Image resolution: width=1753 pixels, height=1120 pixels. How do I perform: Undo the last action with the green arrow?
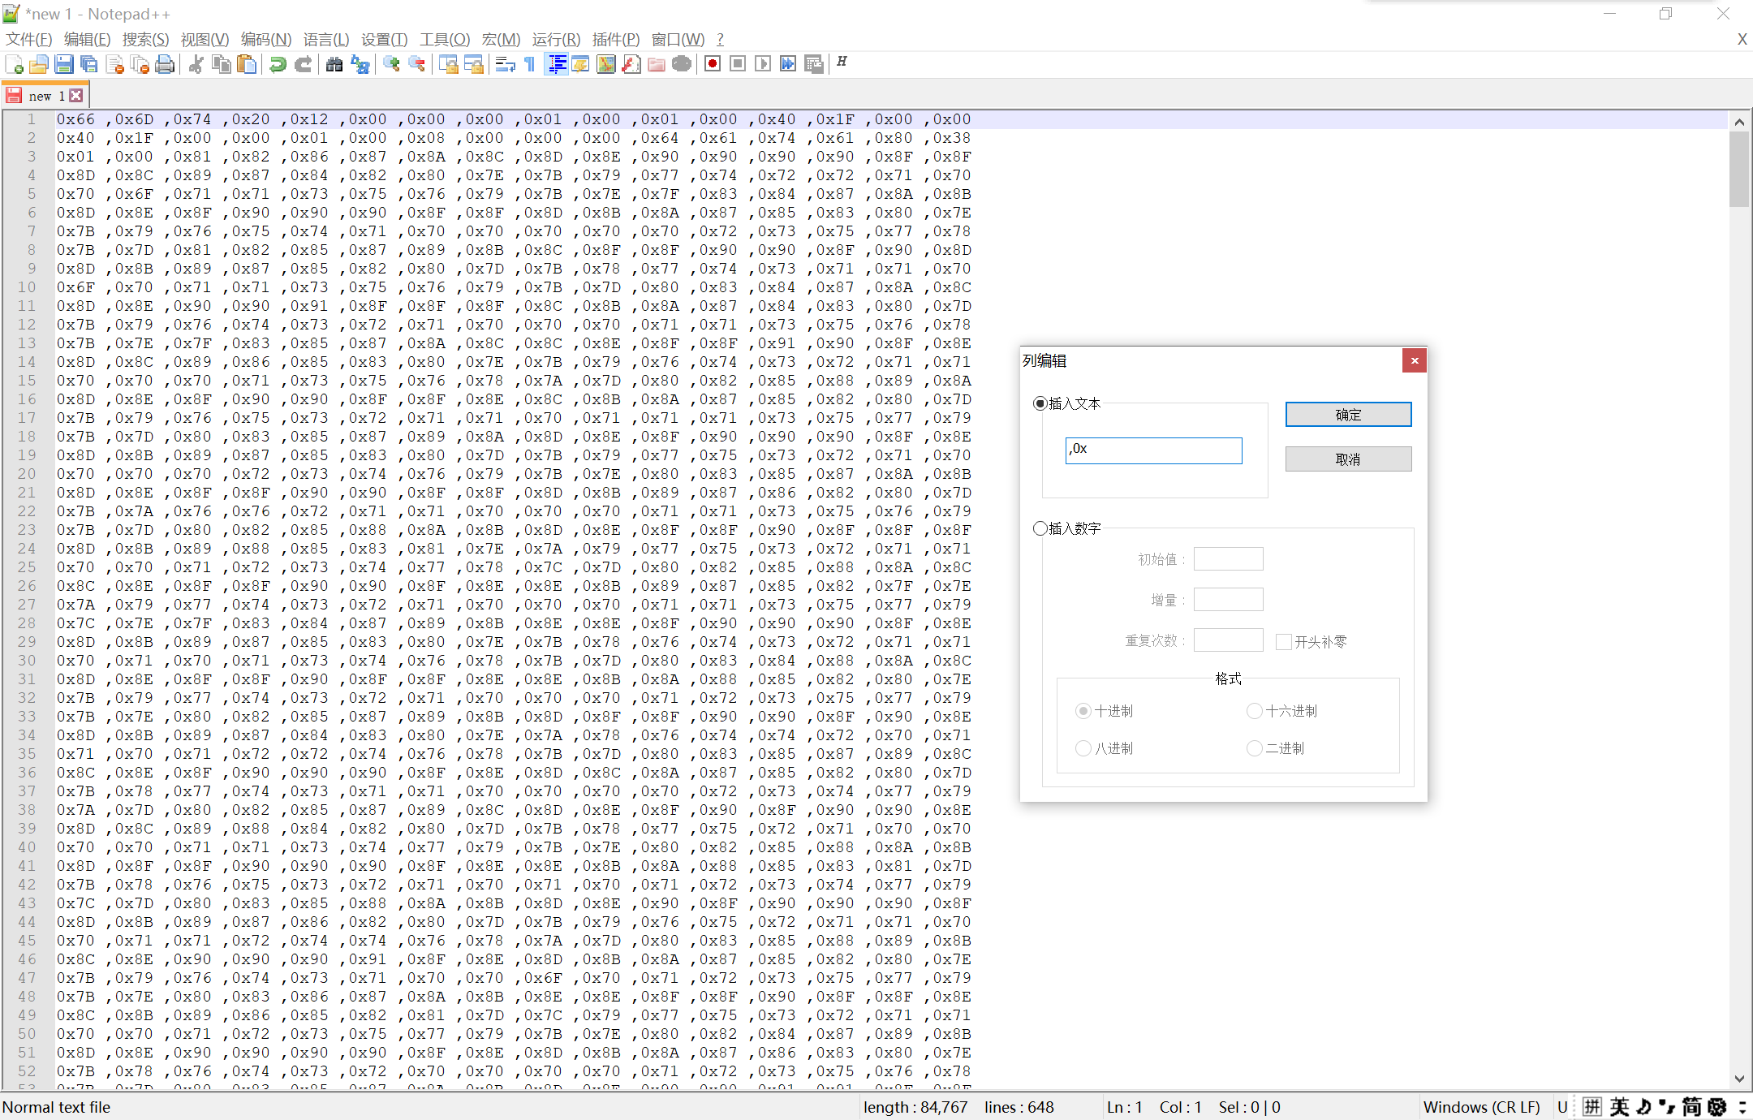pos(278,64)
